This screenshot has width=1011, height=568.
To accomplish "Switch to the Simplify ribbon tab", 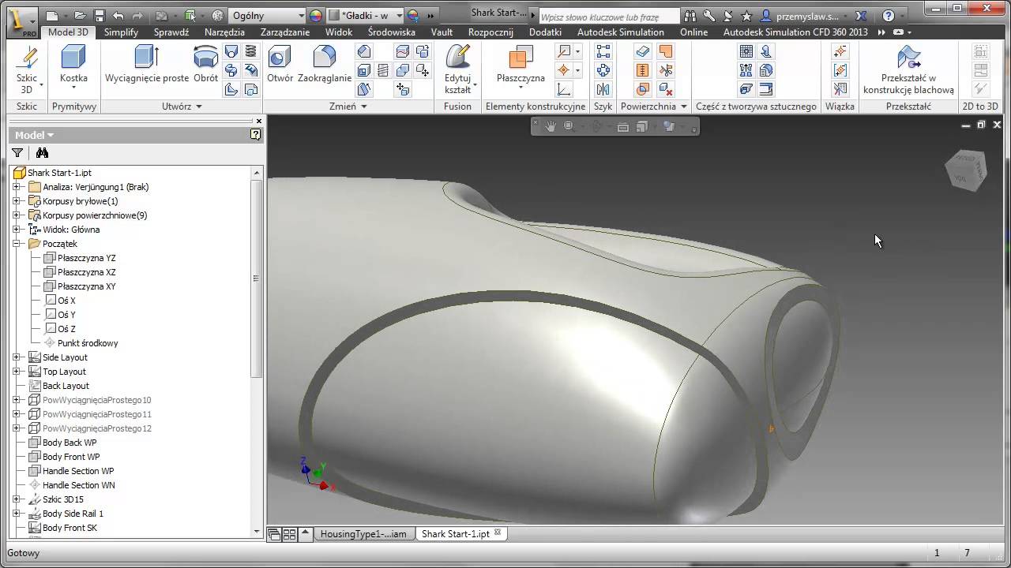I will (121, 32).
